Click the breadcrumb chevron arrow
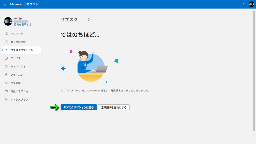Screen dimensions: 256x144 (x=88, y=19)
